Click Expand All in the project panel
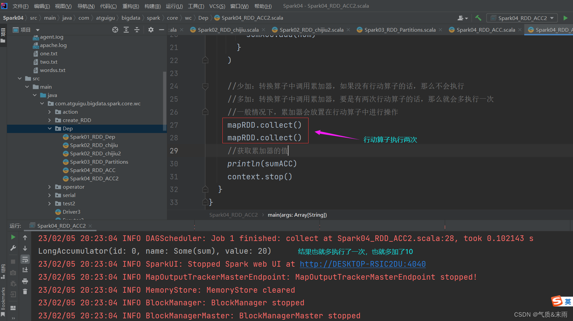 pos(126,30)
